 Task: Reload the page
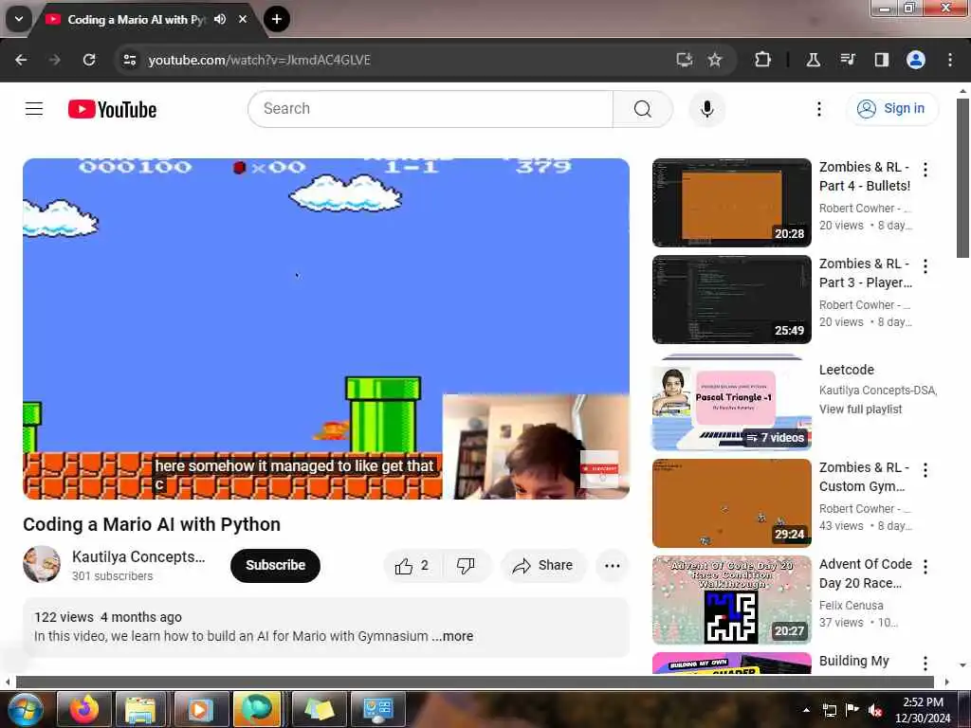pyautogui.click(x=89, y=60)
